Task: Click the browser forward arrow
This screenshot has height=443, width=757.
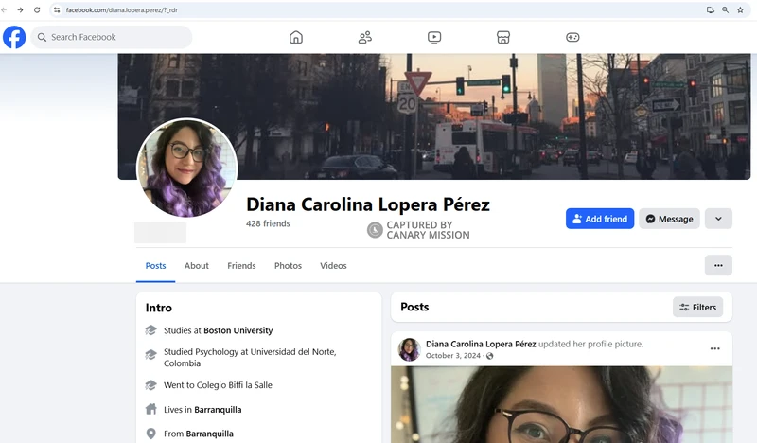Action: [x=20, y=9]
